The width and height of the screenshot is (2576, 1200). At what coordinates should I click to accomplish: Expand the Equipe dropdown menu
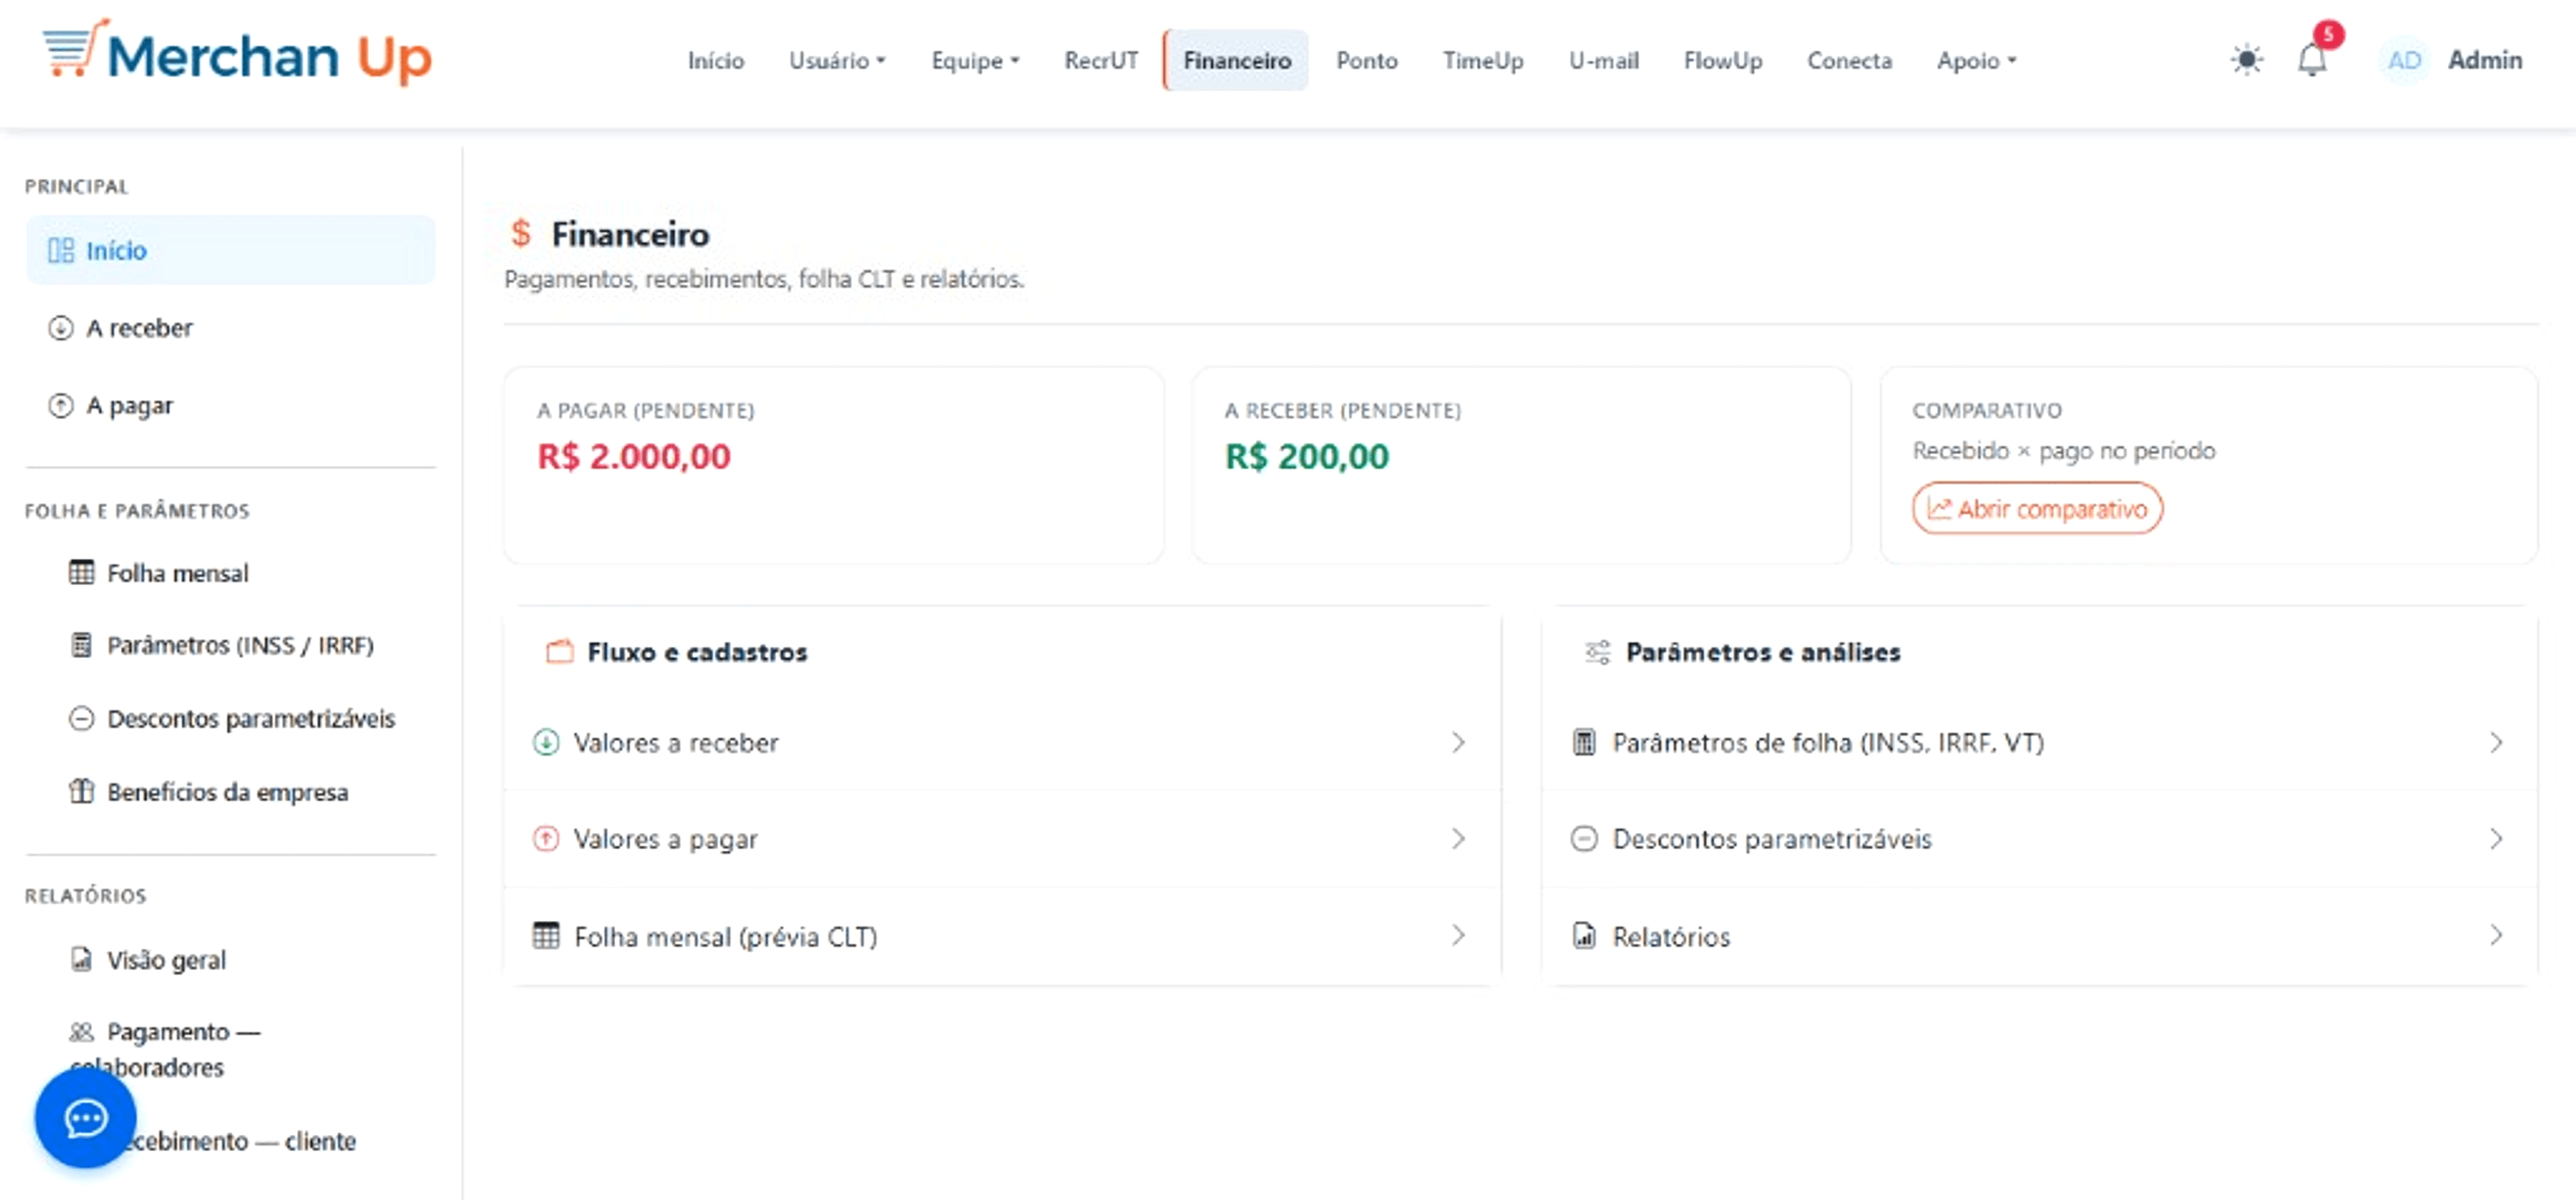pos(975,60)
